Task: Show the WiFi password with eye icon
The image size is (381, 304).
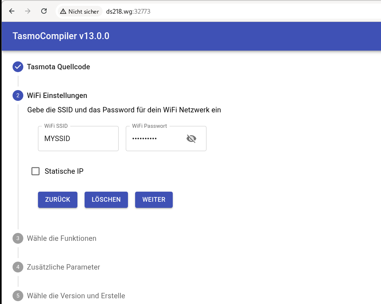Action: pos(191,139)
